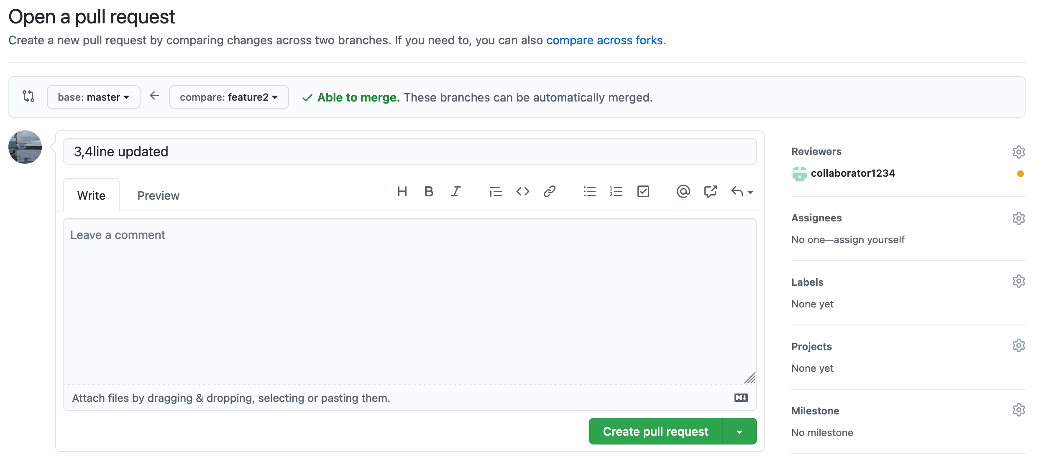Click the pull request title field

click(409, 152)
